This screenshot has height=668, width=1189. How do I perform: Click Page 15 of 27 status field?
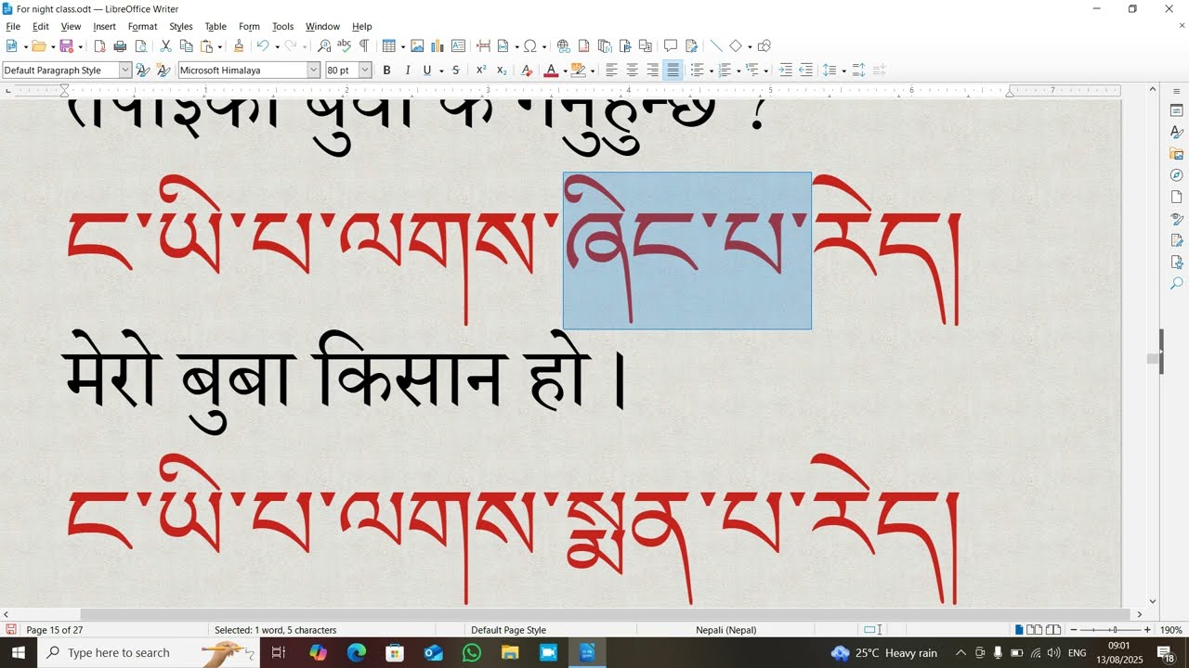55,630
